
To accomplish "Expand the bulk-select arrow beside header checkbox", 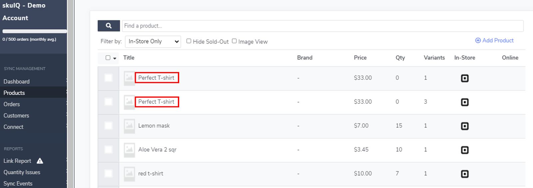I will click(115, 58).
